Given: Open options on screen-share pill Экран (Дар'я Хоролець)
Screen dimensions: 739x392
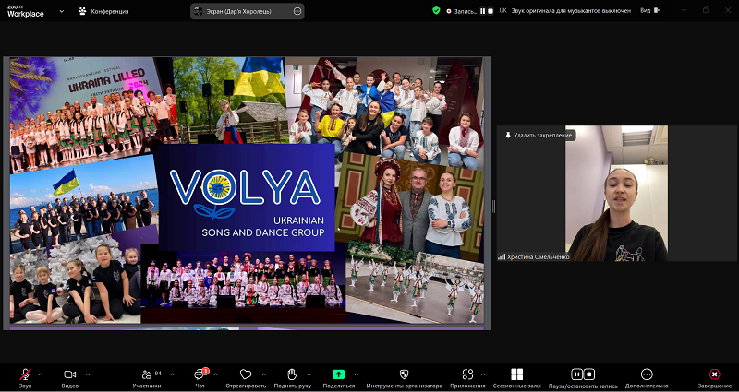Looking at the screenshot, I should click(x=297, y=11).
